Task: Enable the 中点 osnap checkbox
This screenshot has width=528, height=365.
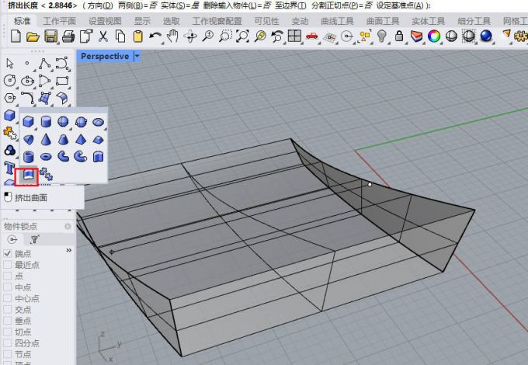Action: click(8, 287)
